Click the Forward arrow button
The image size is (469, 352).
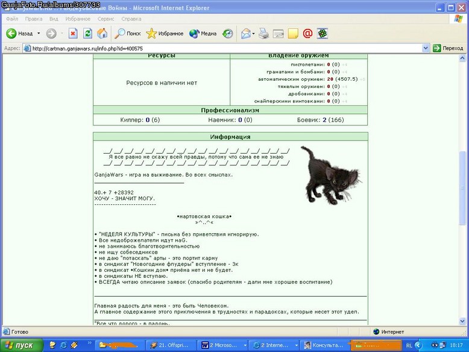point(51,34)
